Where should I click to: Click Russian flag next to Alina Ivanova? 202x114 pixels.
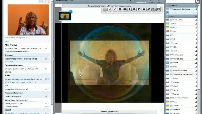point(167,20)
